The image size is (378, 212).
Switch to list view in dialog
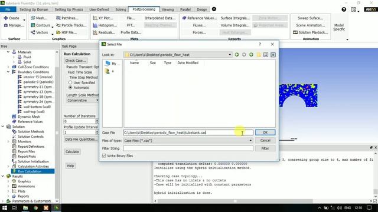[x=266, y=55]
